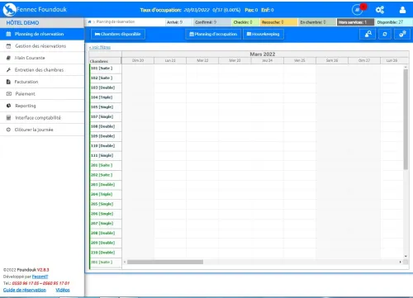Select room row 108 [Double]
This screenshot has height=298, width=413.
click(x=106, y=126)
